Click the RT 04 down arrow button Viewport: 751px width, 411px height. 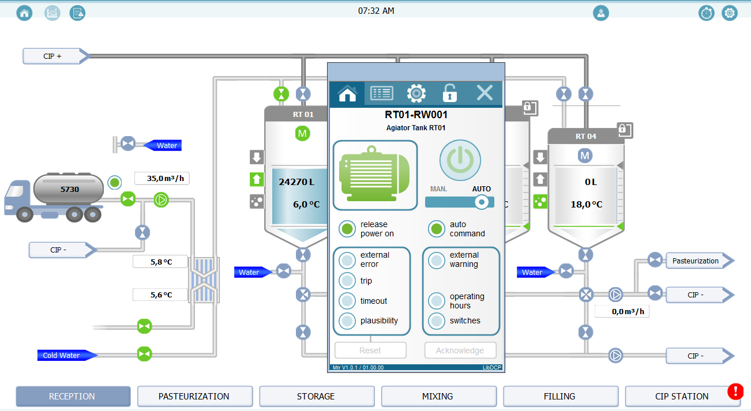pyautogui.click(x=540, y=157)
